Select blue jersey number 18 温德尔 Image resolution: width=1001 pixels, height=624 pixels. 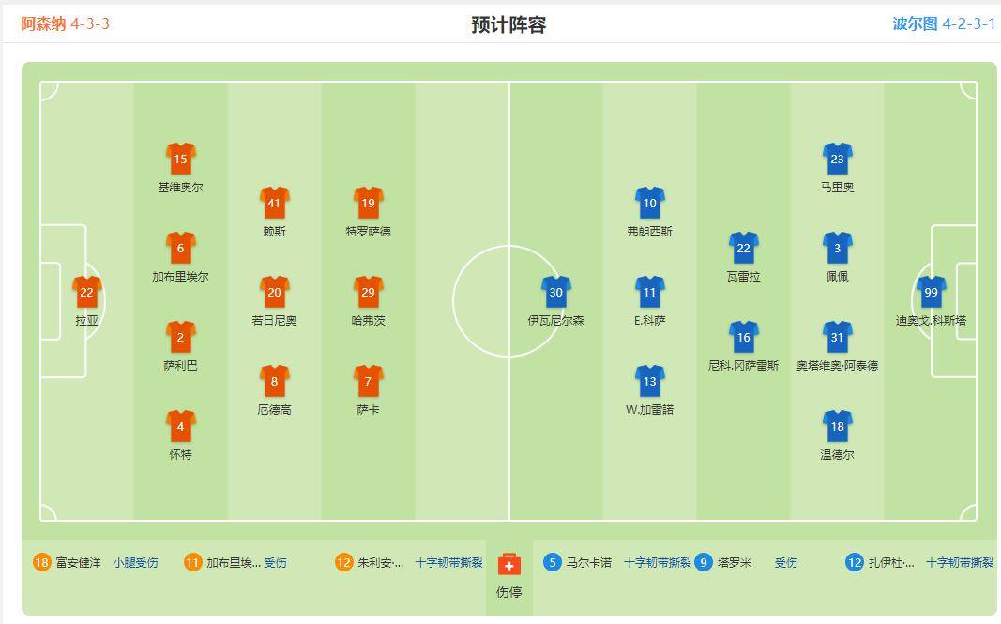click(837, 426)
